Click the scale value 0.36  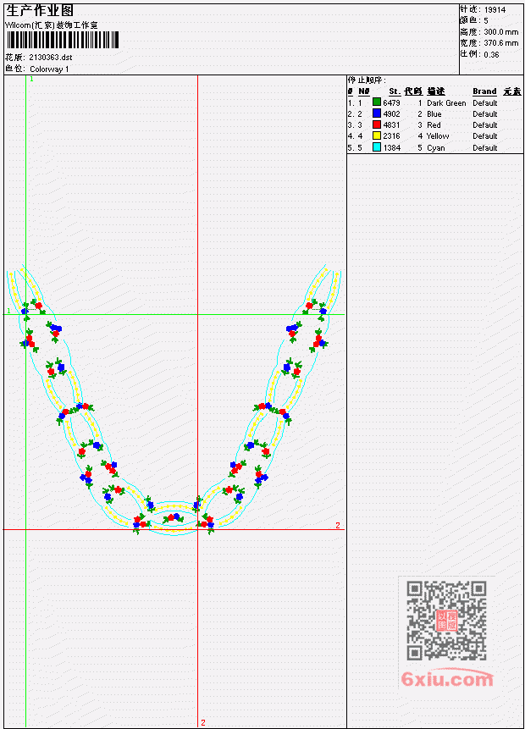(491, 55)
